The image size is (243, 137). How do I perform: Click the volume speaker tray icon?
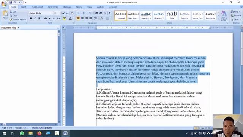(x=200, y=134)
